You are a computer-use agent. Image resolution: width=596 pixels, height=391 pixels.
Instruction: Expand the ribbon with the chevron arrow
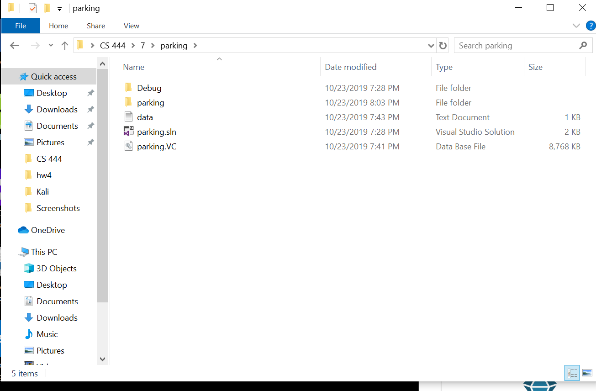576,26
